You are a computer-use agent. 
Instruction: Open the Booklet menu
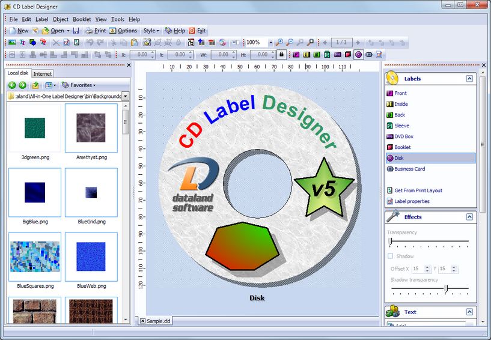82,19
